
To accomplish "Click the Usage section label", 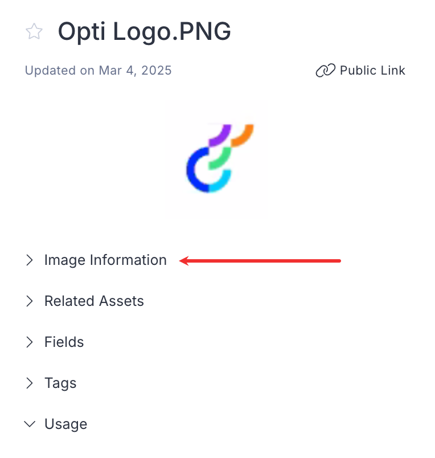I will click(65, 424).
